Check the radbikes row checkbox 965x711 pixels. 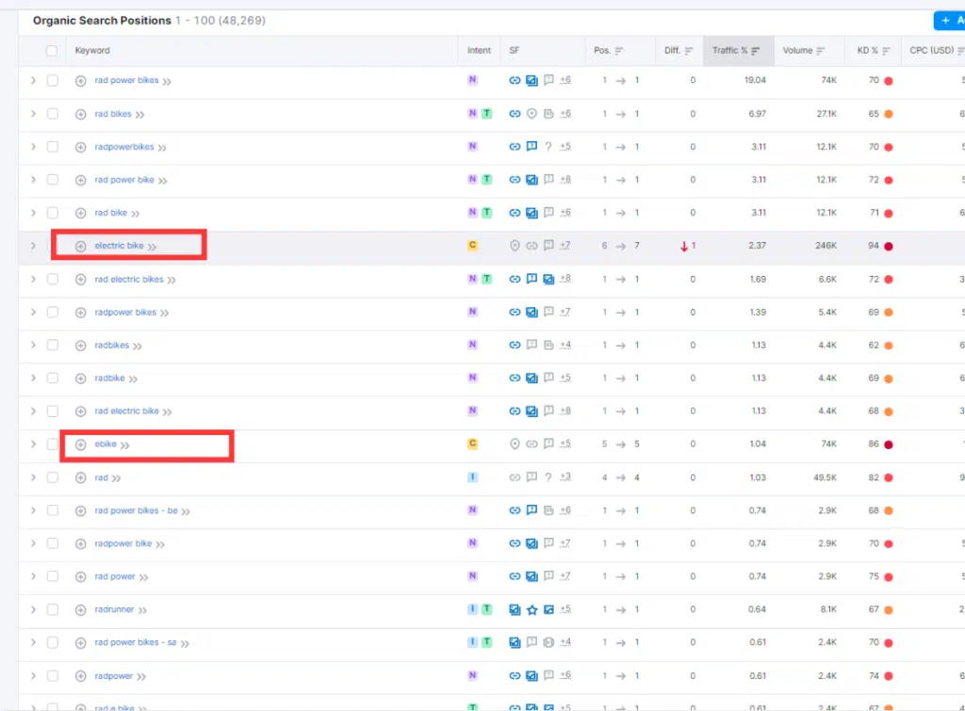coord(53,345)
